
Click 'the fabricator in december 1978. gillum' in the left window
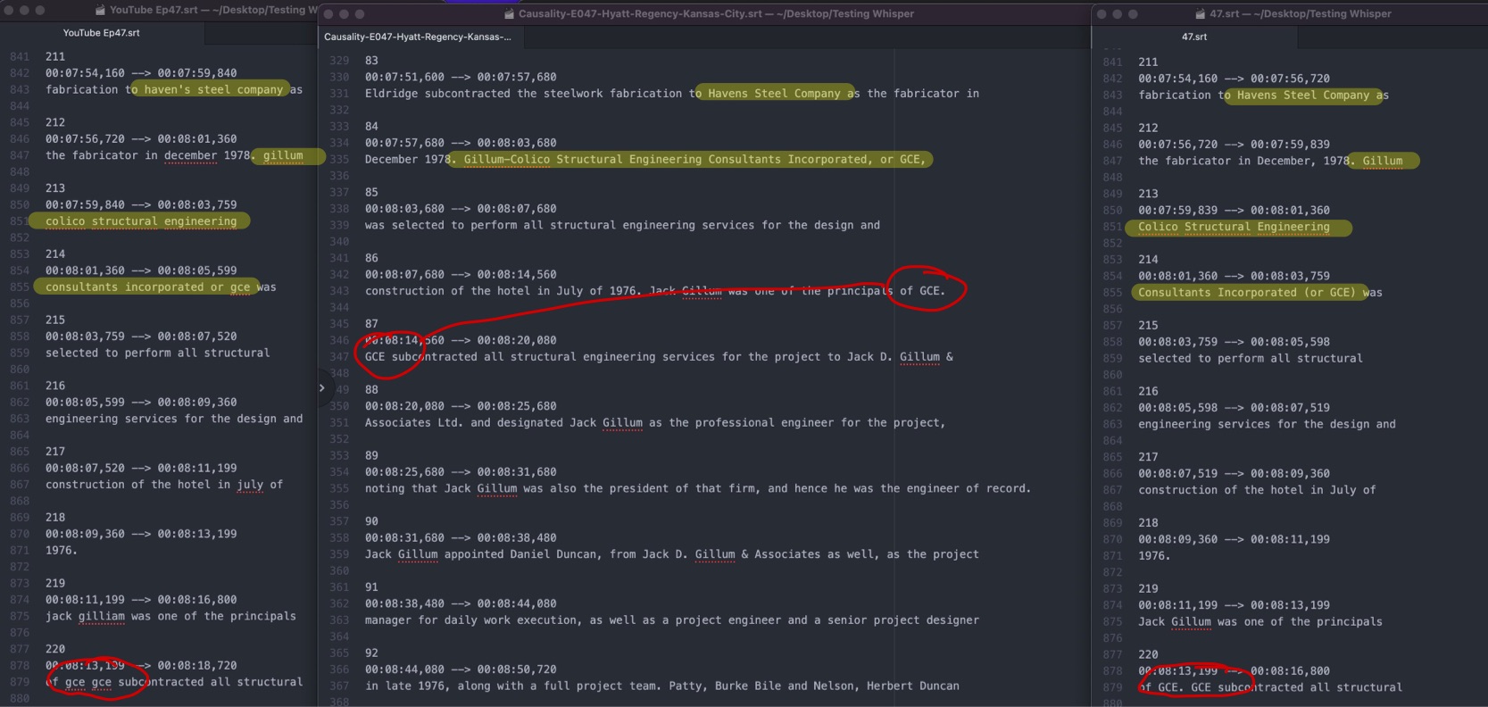tap(174, 156)
